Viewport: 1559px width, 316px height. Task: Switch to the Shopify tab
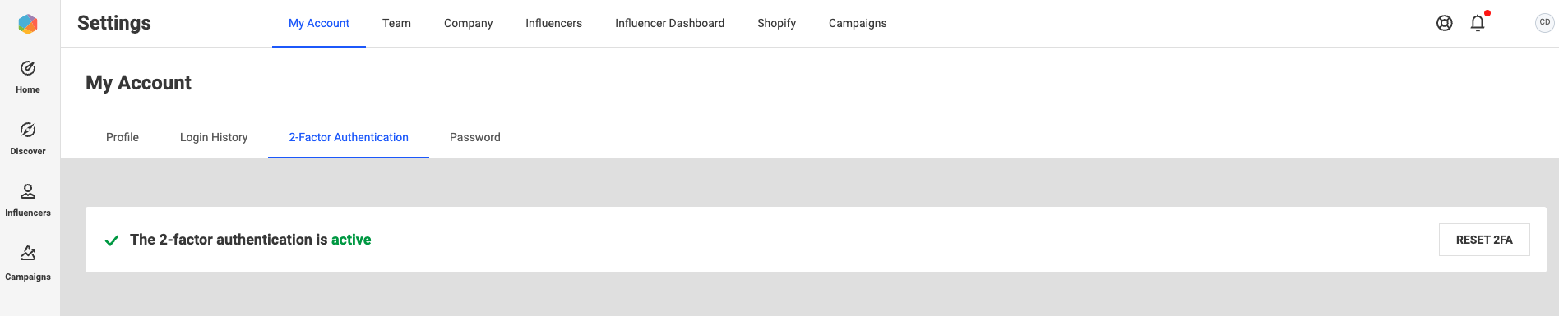776,23
